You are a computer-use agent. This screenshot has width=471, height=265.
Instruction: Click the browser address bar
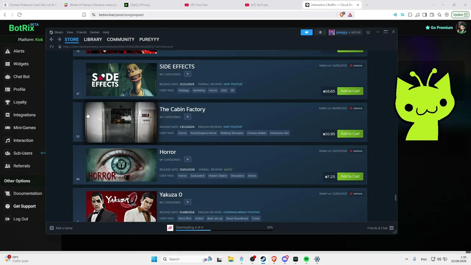point(213,15)
